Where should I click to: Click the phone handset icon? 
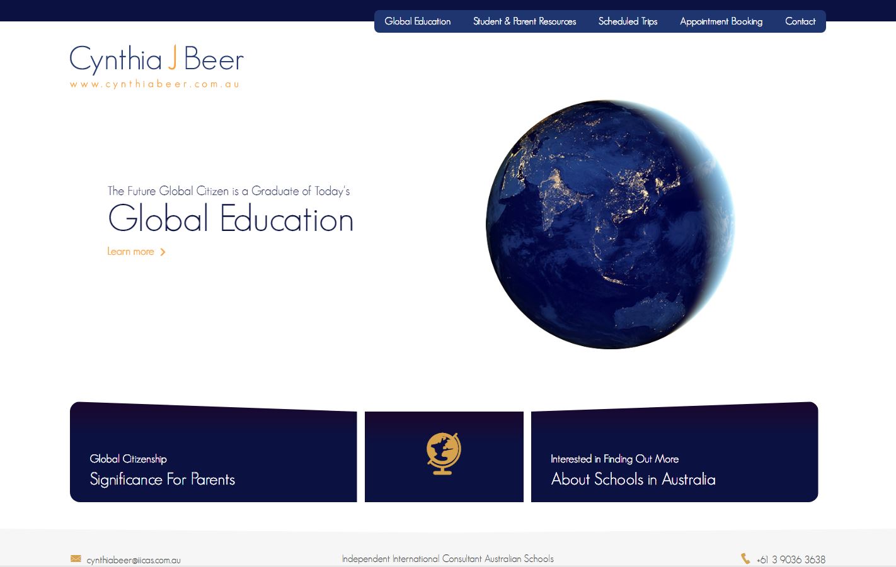coord(745,558)
